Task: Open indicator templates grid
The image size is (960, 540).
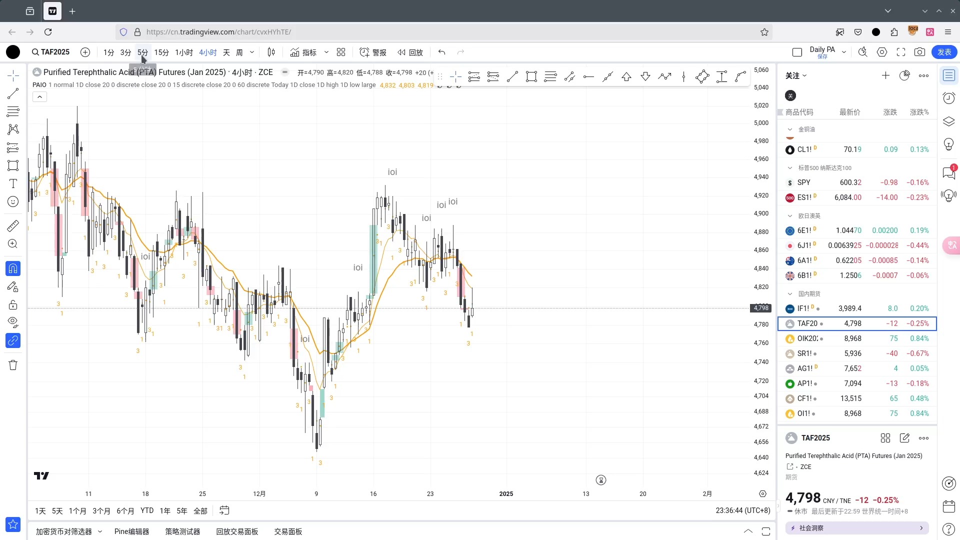Action: (x=341, y=52)
